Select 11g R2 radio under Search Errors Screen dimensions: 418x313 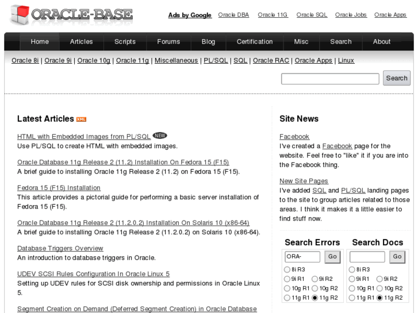(x=315, y=297)
